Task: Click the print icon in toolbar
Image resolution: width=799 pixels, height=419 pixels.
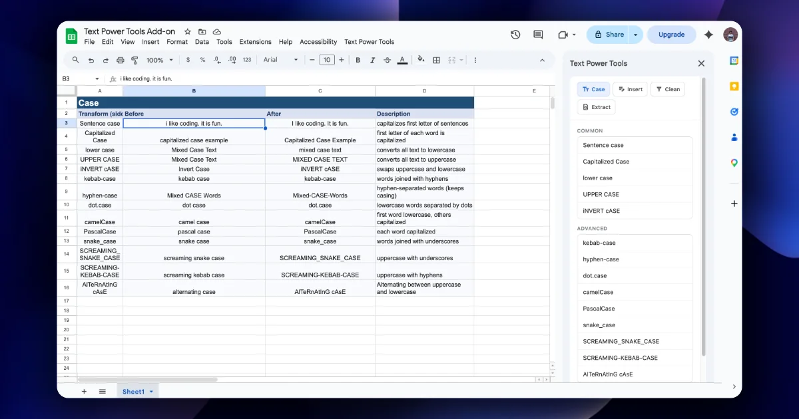Action: click(121, 60)
